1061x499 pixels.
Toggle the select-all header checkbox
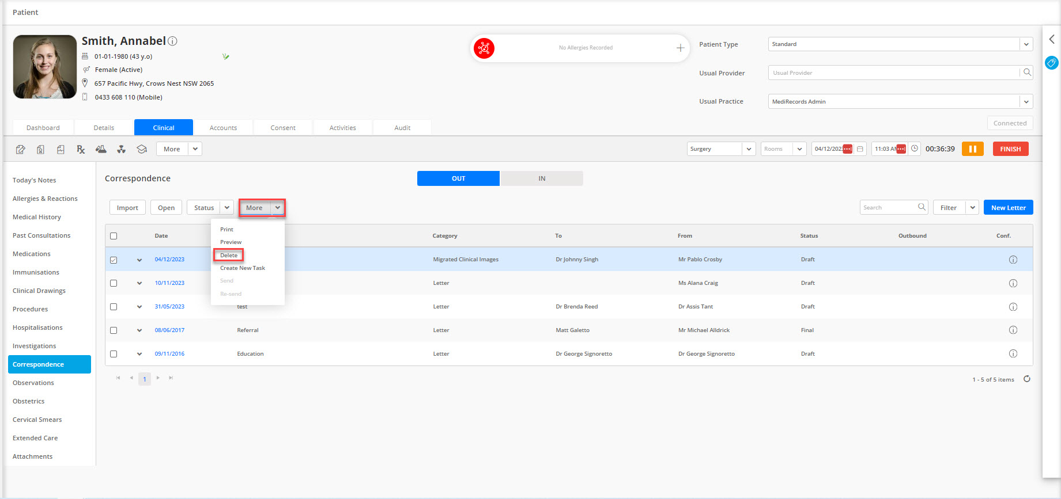tap(114, 236)
